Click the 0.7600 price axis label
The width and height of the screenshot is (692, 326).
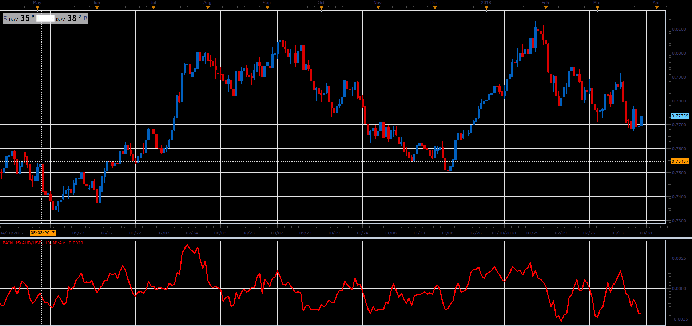(x=679, y=149)
